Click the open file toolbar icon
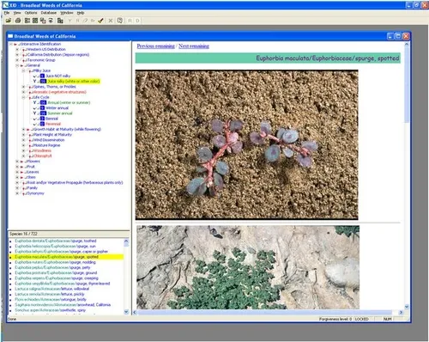 pyautogui.click(x=9, y=21)
